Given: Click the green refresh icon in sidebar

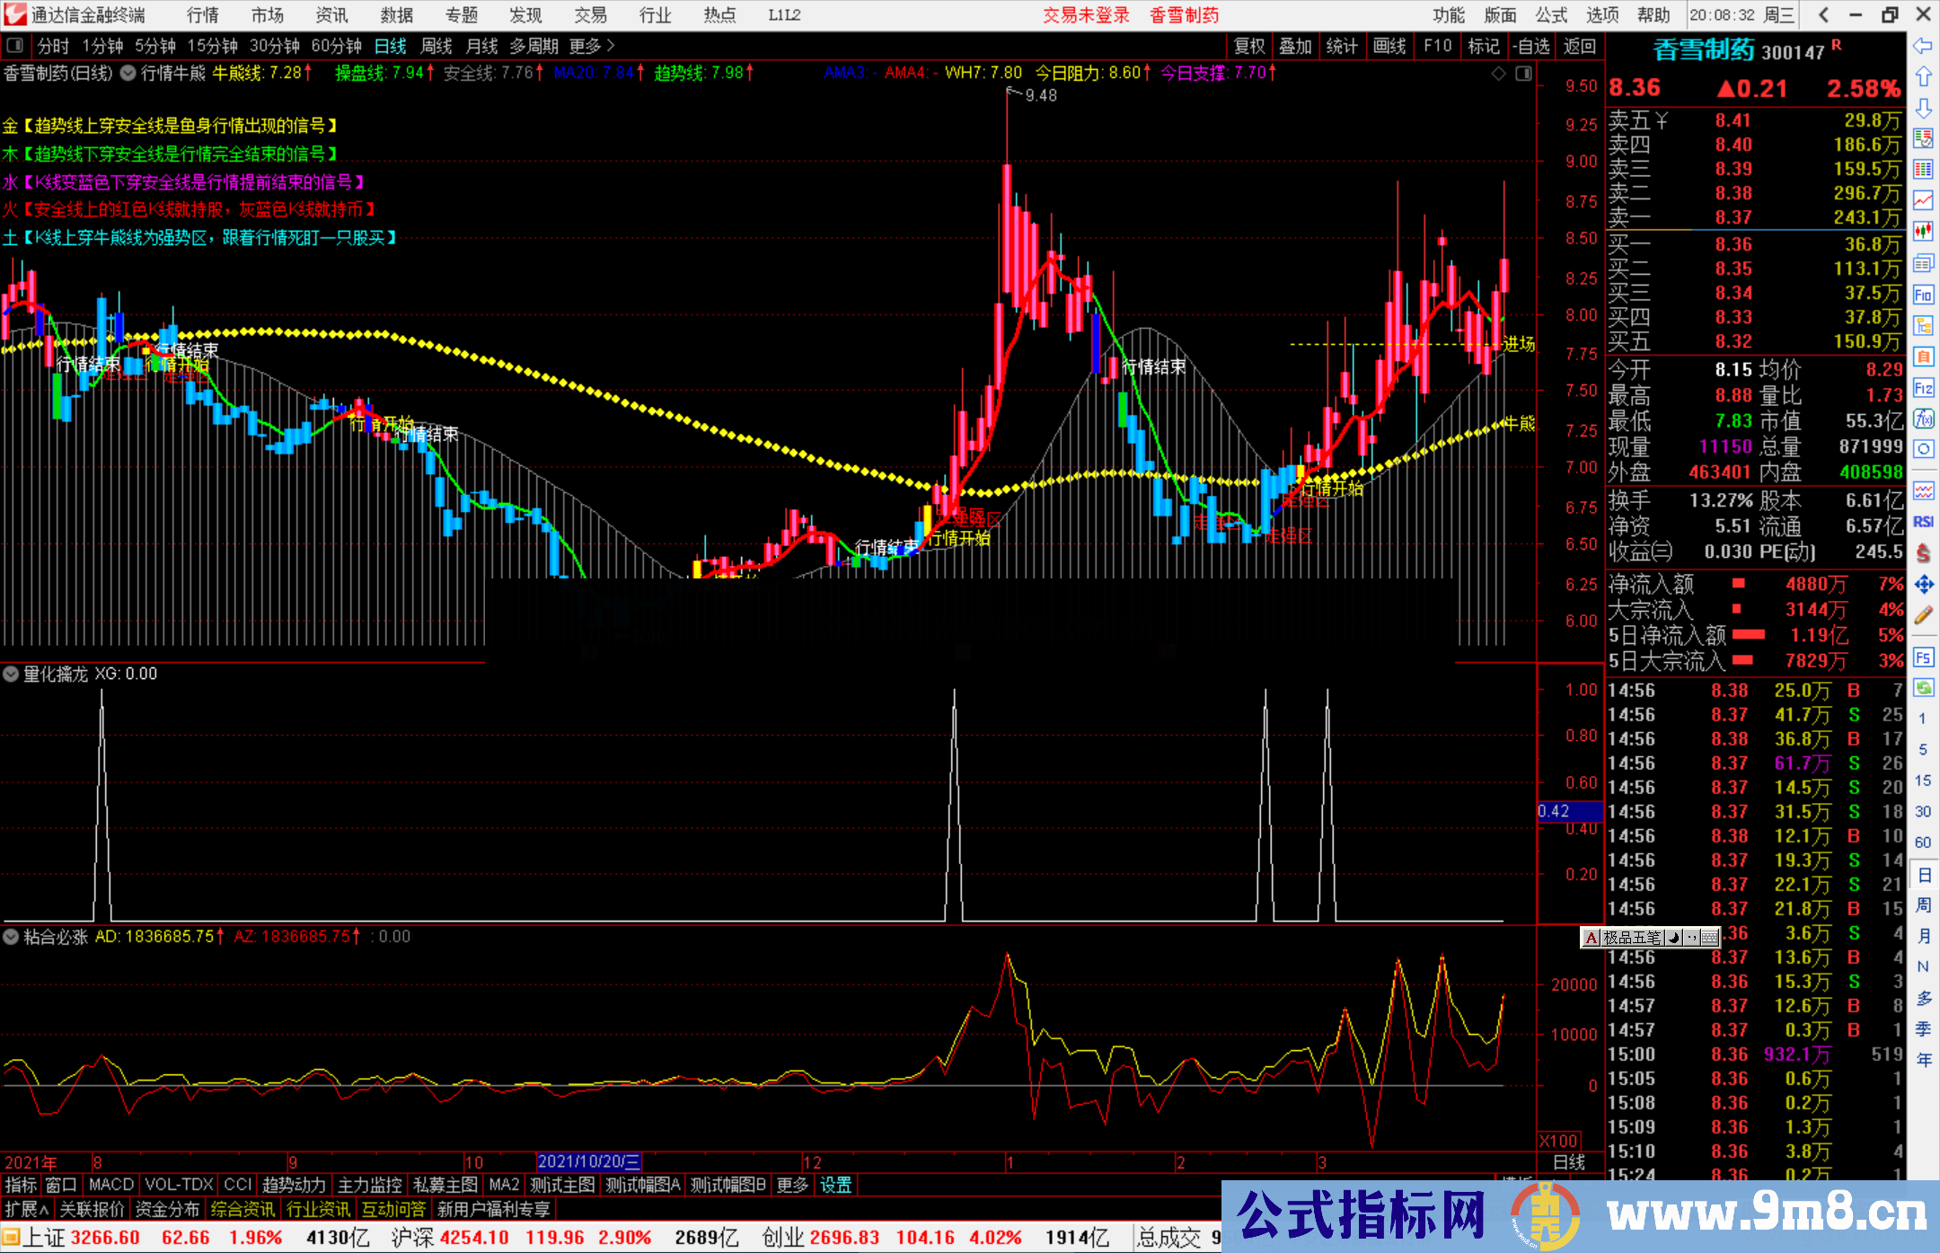Looking at the screenshot, I should [x=1923, y=688].
